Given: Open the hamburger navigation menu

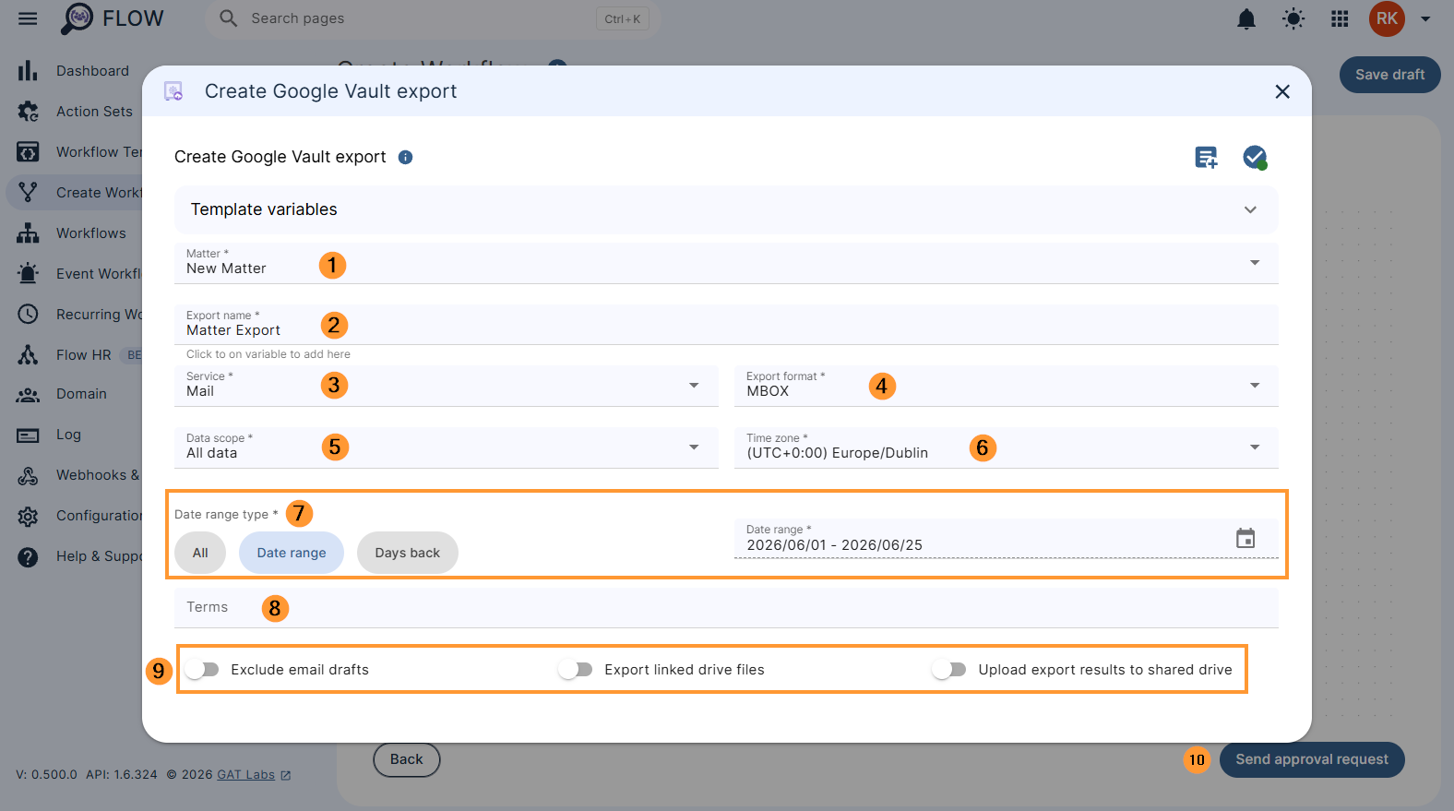Looking at the screenshot, I should coord(28,18).
